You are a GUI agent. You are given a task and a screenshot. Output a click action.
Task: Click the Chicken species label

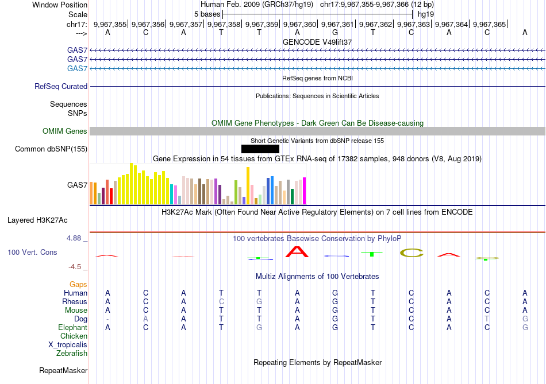tap(74, 336)
